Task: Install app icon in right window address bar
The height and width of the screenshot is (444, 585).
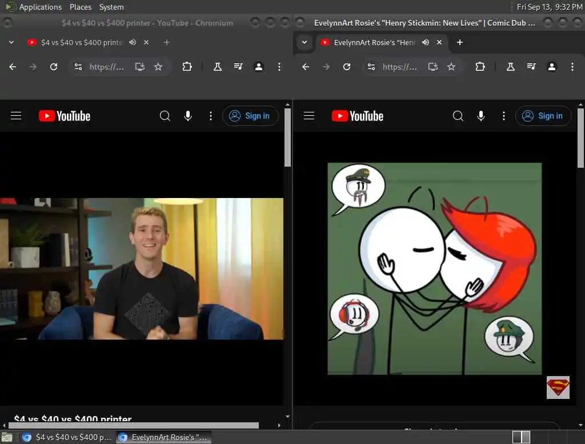Action: (x=433, y=67)
